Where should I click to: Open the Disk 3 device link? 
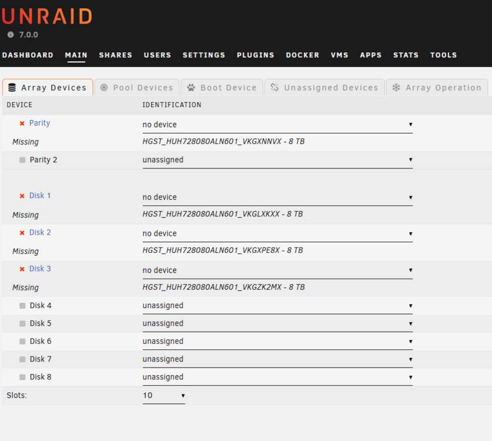(40, 269)
